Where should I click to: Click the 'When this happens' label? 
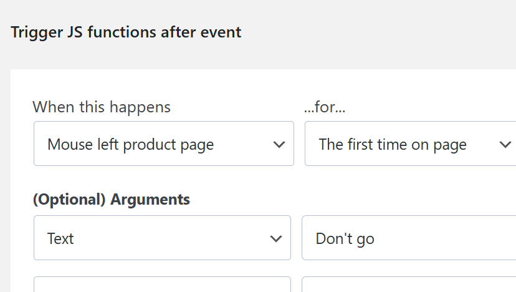(x=102, y=107)
